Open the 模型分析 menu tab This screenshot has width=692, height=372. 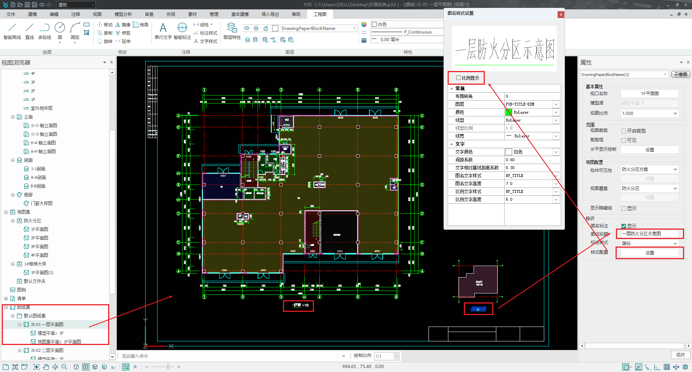[123, 14]
